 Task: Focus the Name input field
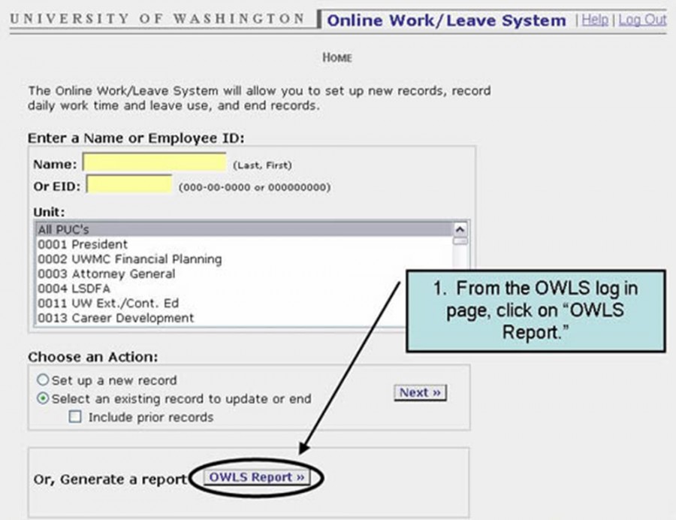[x=154, y=162]
